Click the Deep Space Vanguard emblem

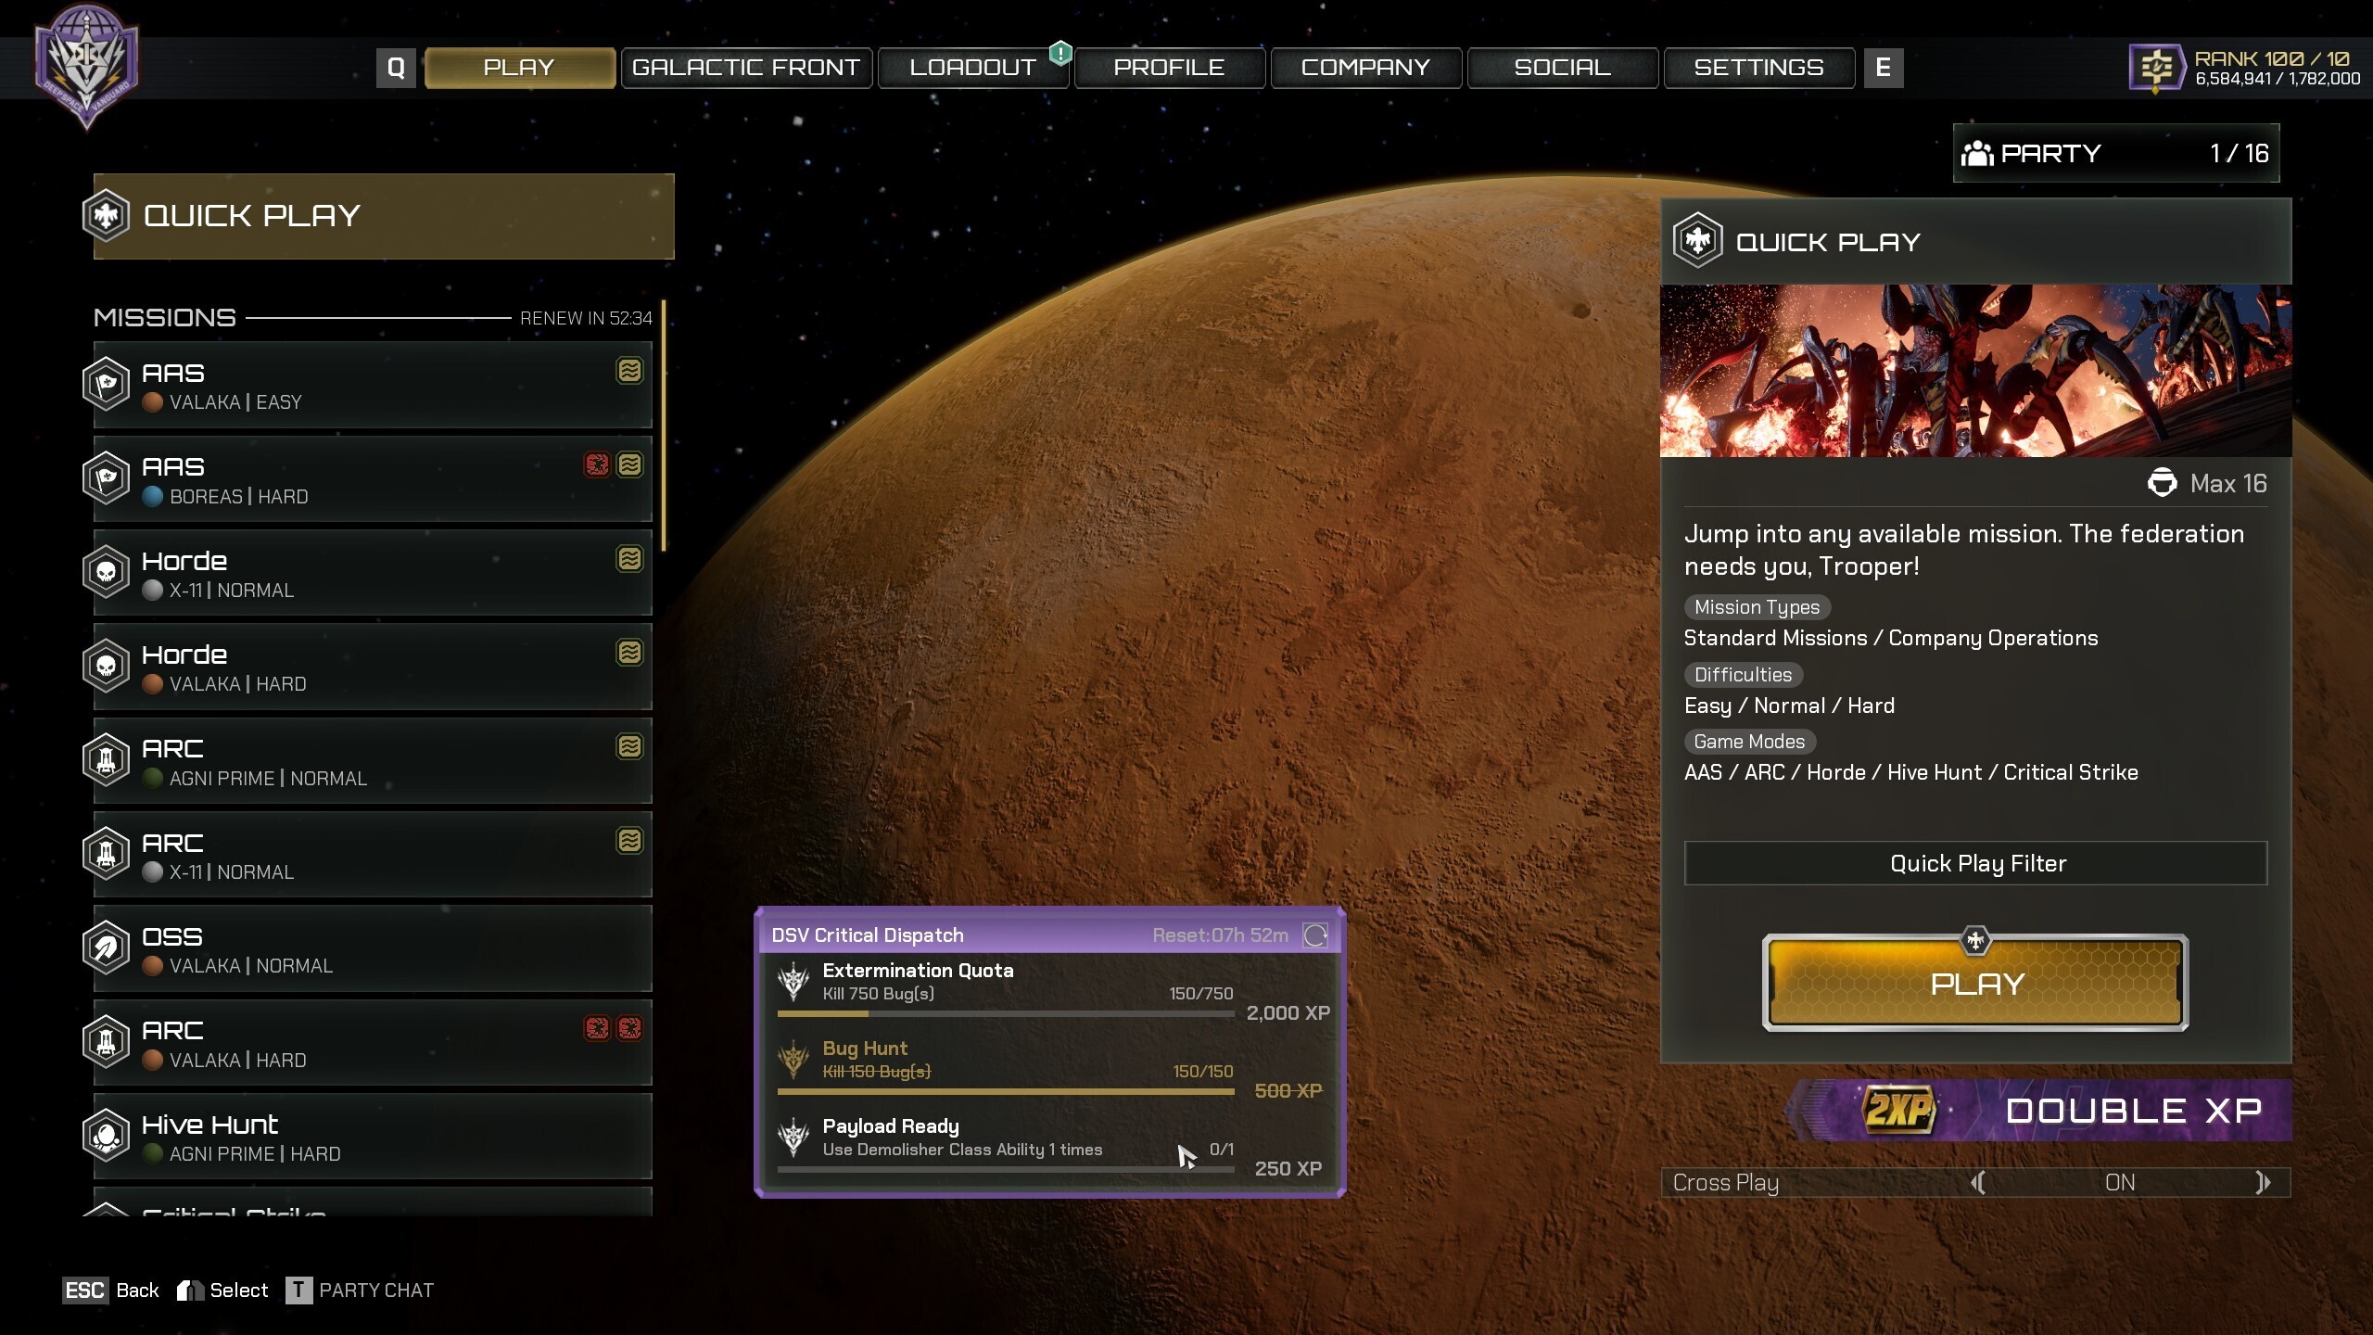86,67
